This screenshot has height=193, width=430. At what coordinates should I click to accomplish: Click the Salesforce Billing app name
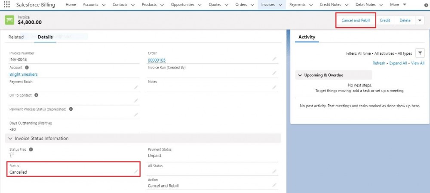(36, 5)
